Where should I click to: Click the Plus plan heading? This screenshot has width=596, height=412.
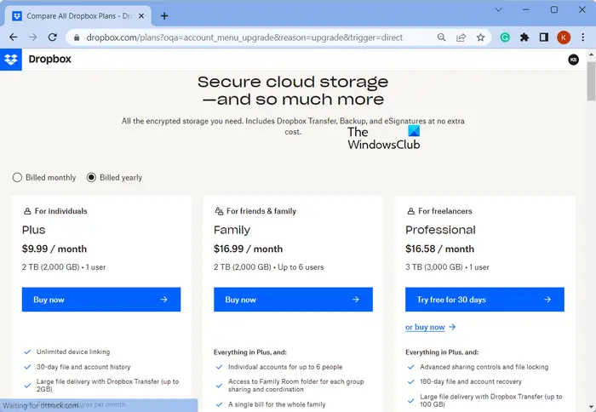(x=33, y=230)
